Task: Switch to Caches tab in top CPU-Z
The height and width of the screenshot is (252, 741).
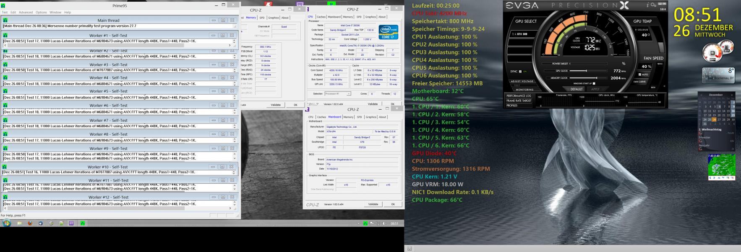Action: [x=321, y=17]
